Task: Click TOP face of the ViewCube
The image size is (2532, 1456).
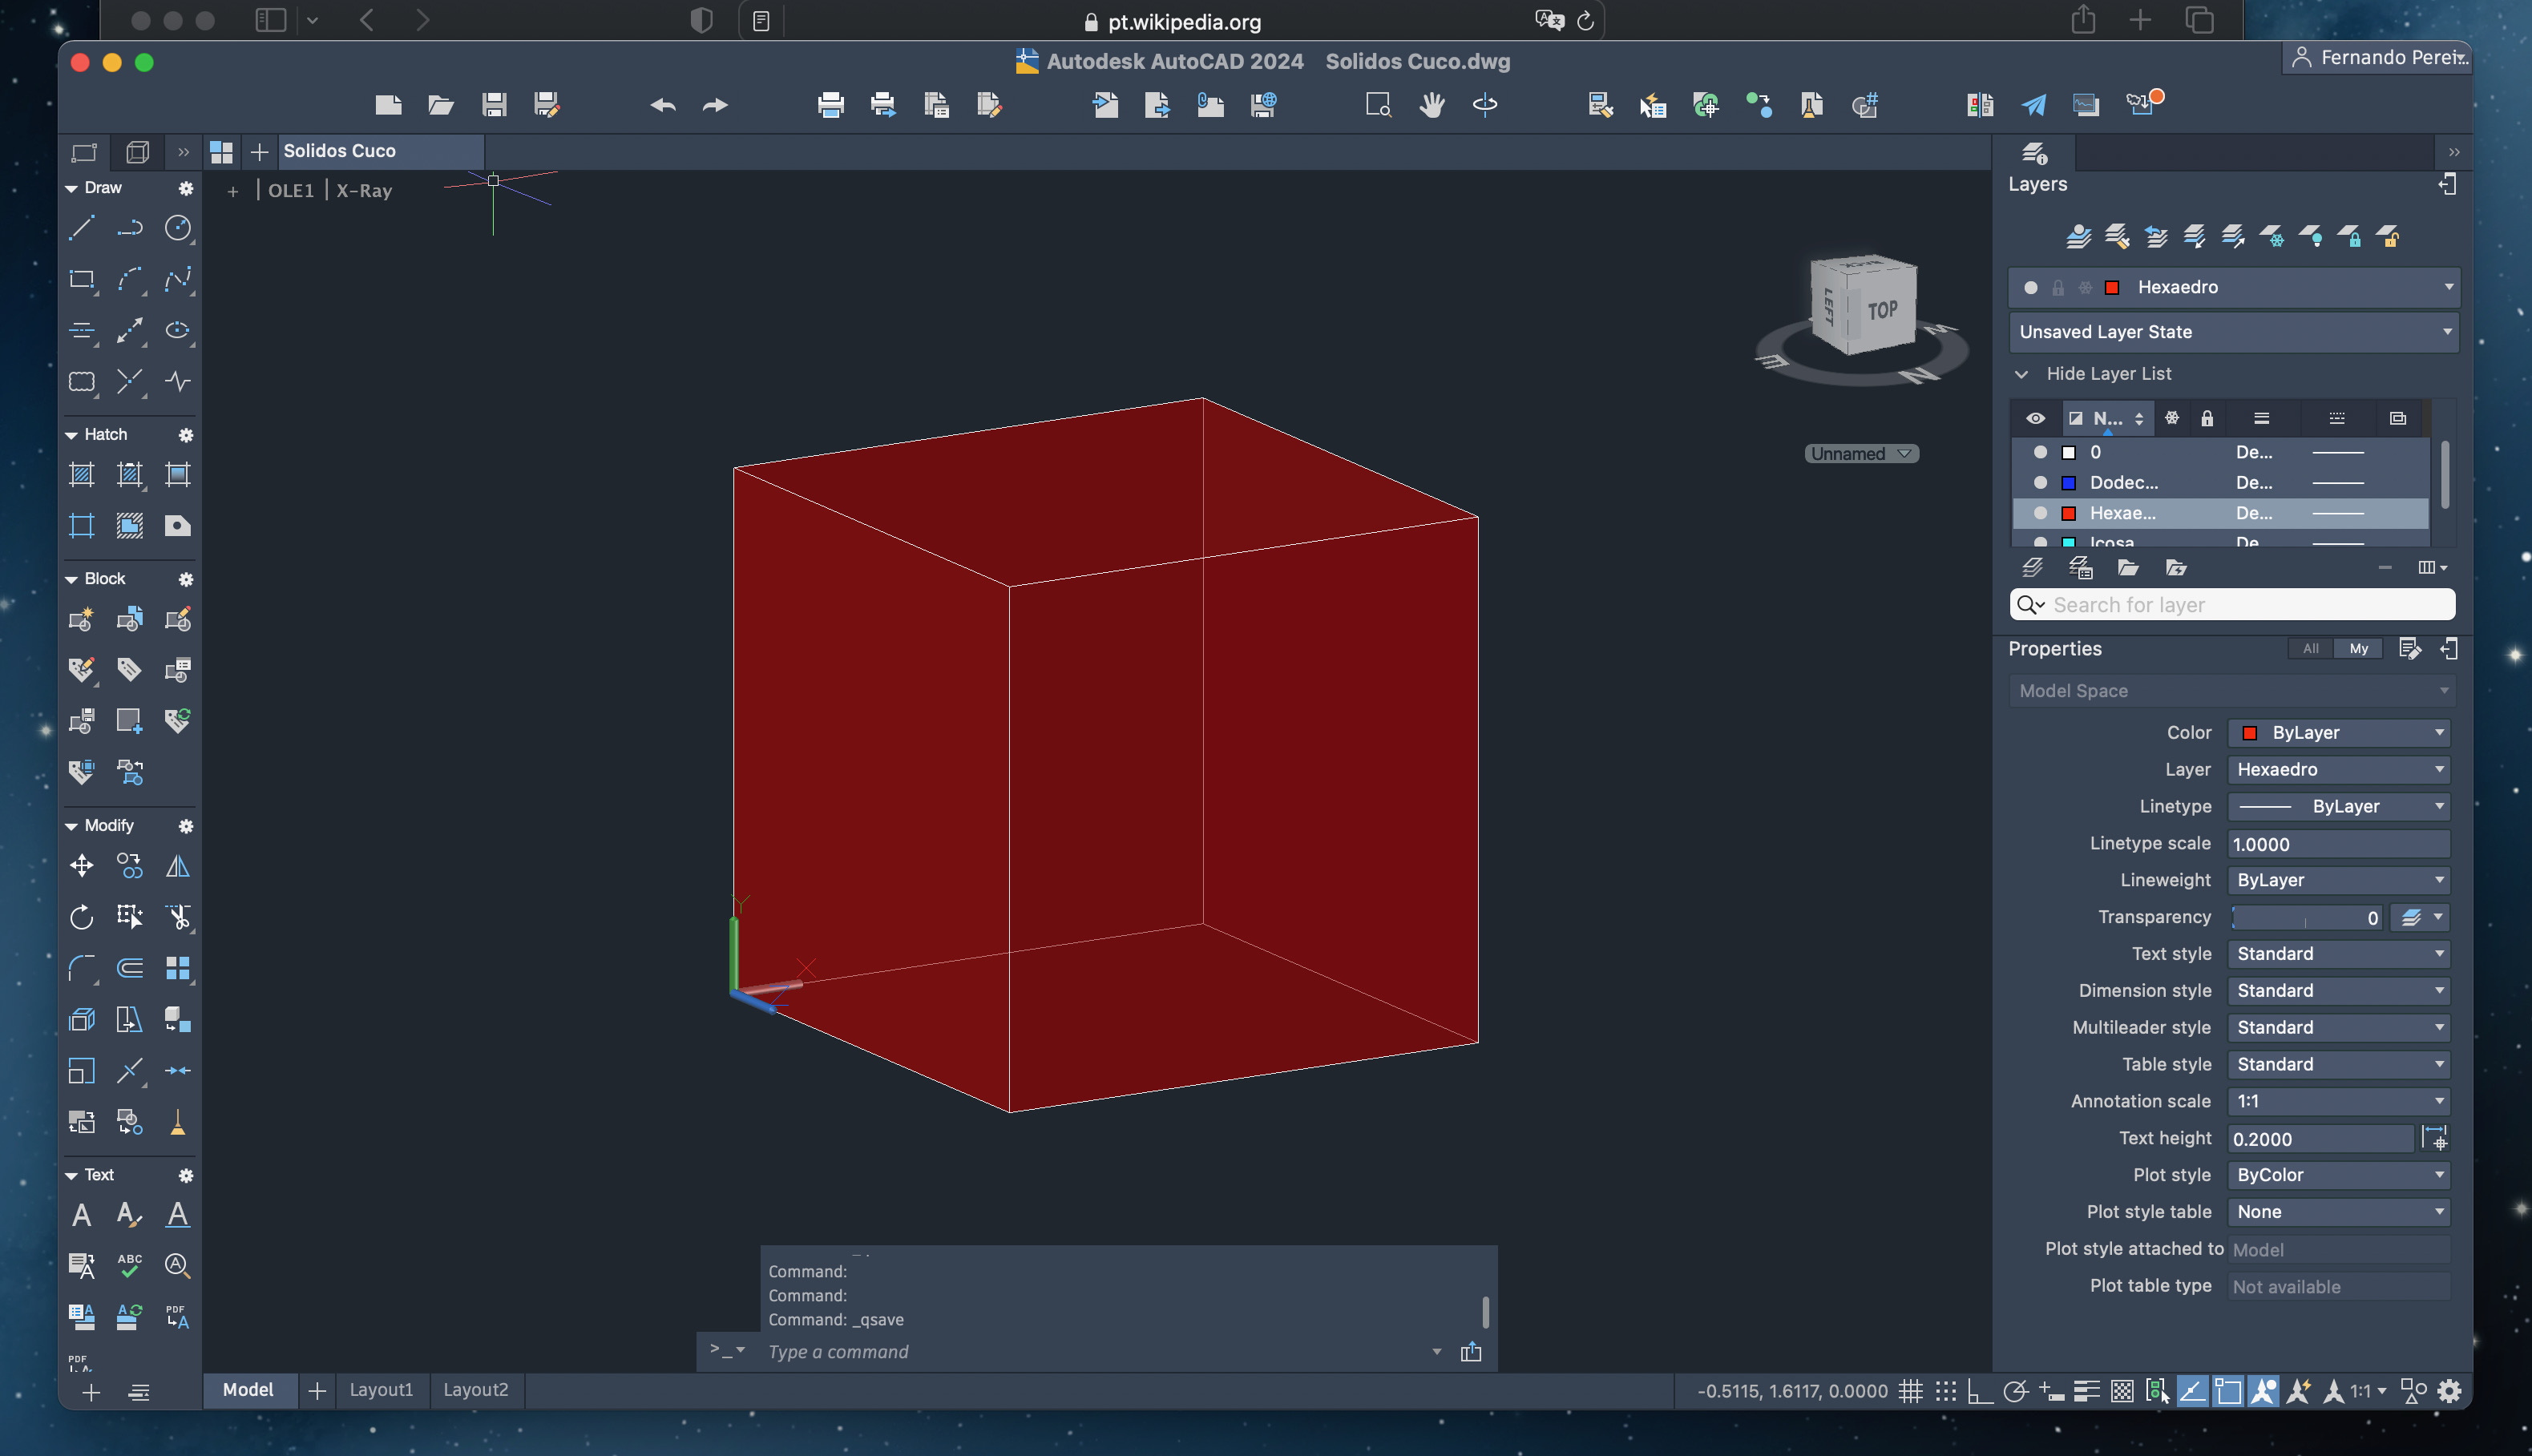Action: pyautogui.click(x=1882, y=311)
